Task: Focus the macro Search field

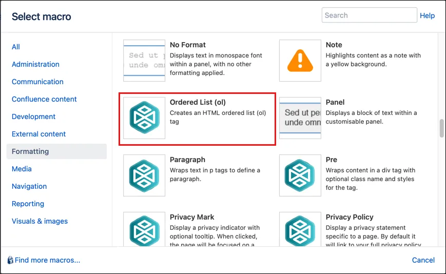Action: (x=370, y=15)
